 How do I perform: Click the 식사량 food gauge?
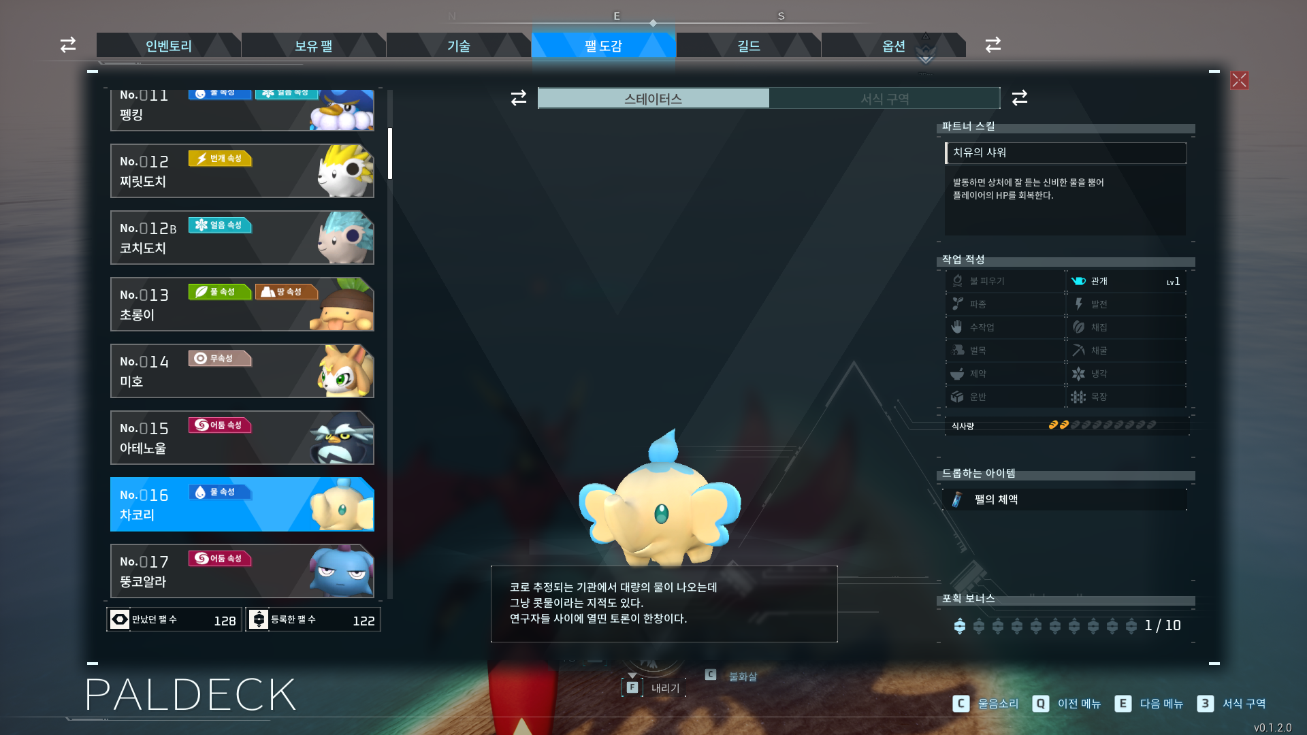click(1102, 425)
